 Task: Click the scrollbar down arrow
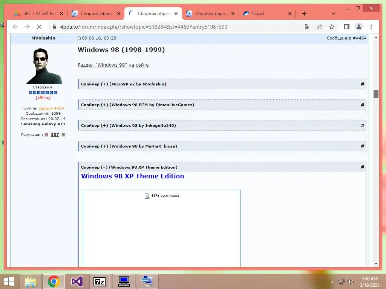pyautogui.click(x=376, y=264)
